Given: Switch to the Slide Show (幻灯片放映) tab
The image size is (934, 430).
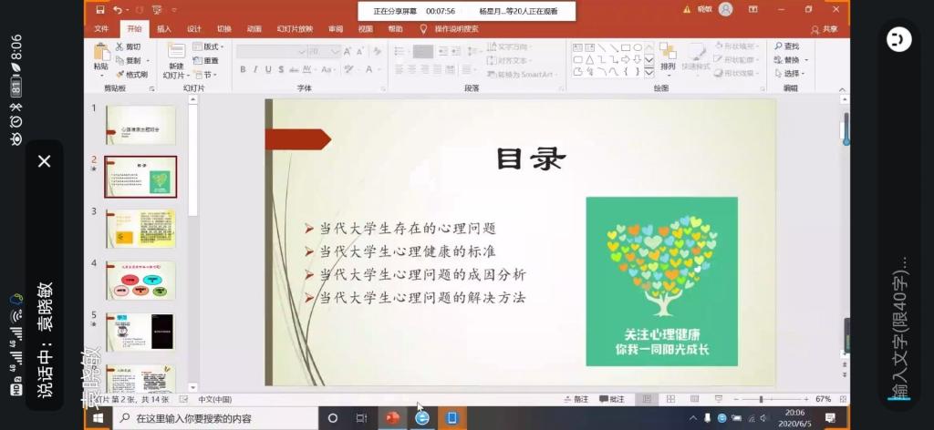Looking at the screenshot, I should 293,29.
